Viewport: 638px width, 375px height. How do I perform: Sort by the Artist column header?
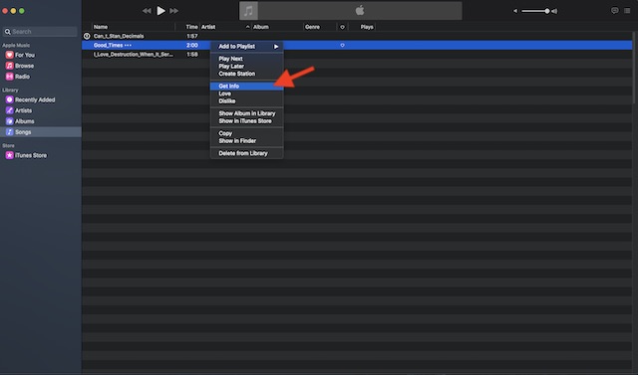pyautogui.click(x=208, y=27)
